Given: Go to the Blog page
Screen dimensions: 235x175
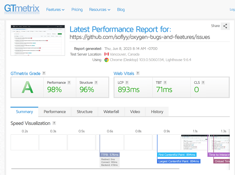Looking at the screenshot, I should pos(121,9).
